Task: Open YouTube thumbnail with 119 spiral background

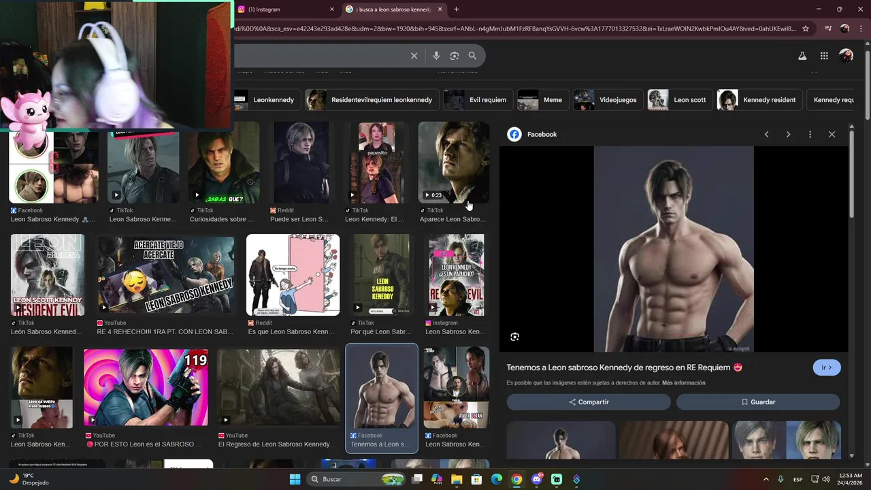Action: tap(146, 387)
